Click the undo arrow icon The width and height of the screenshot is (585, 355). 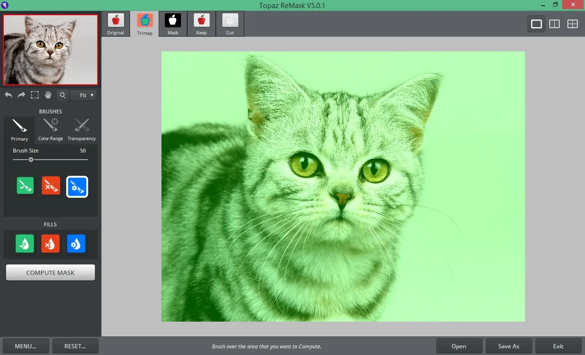[x=9, y=95]
